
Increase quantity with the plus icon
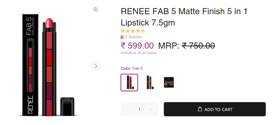click(x=151, y=109)
